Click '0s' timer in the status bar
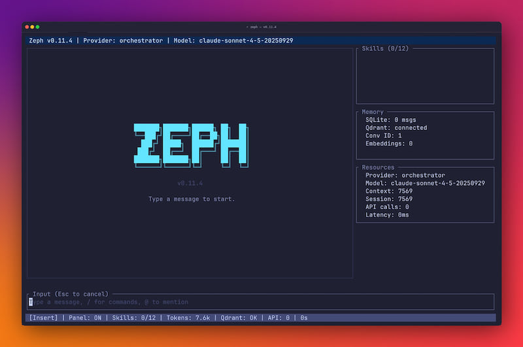 click(304, 318)
